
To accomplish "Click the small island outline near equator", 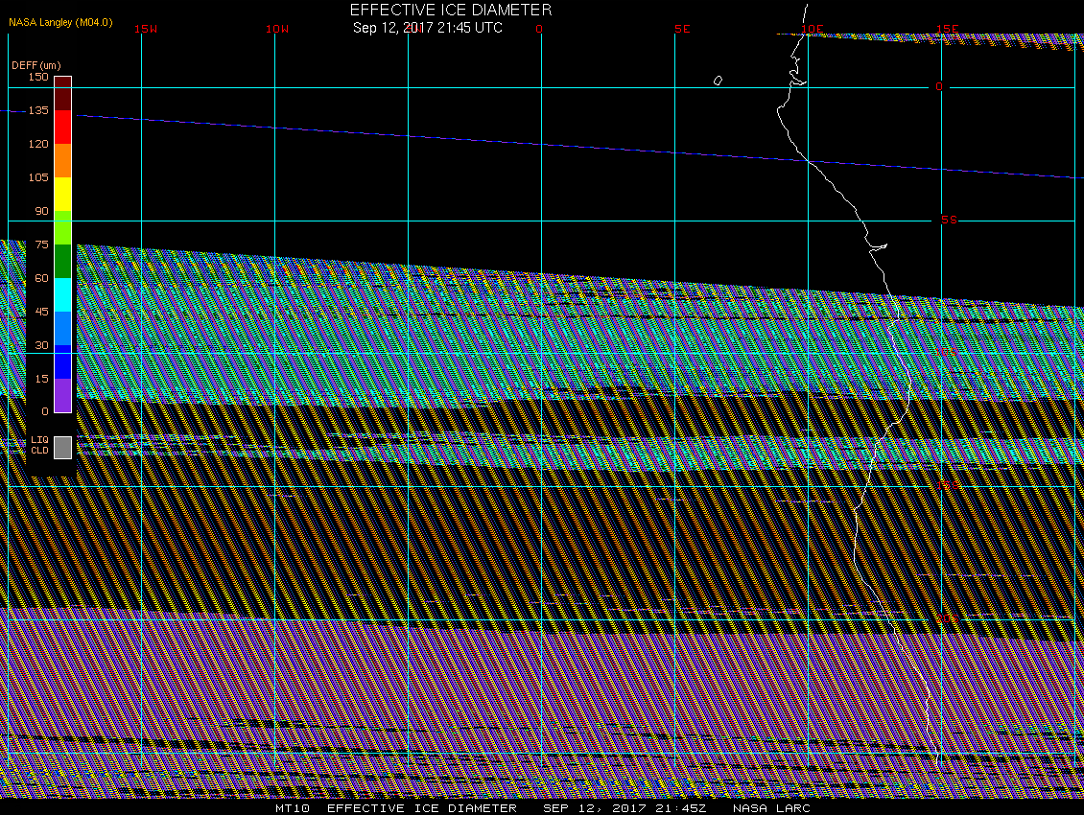I will 718,81.
